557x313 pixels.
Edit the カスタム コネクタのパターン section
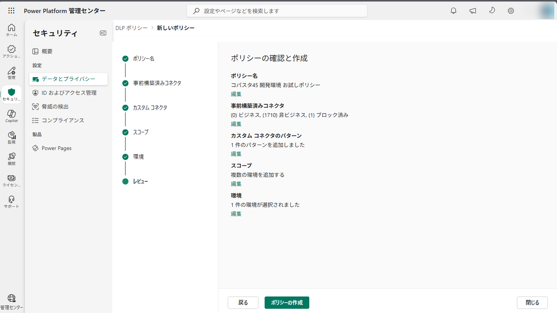236,154
